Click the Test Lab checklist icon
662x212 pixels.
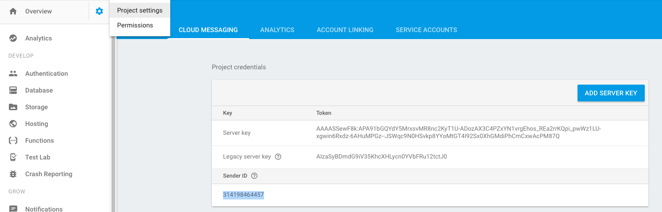coord(13,157)
